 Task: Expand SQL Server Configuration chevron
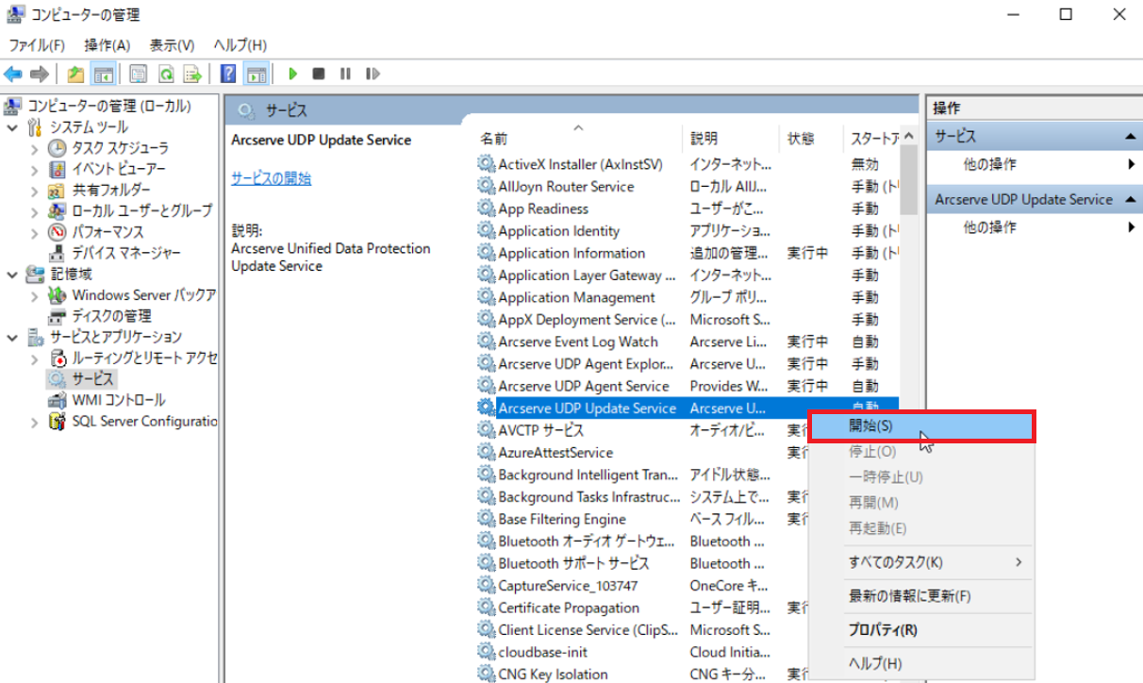pos(35,421)
